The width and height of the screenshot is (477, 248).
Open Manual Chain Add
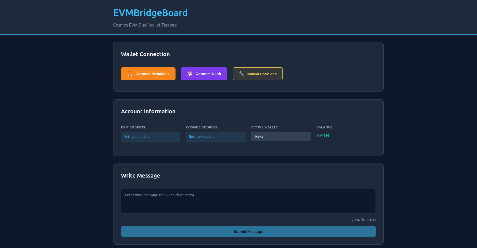tap(258, 74)
